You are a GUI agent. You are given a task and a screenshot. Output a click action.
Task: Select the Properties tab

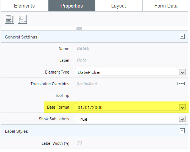coord(72,6)
